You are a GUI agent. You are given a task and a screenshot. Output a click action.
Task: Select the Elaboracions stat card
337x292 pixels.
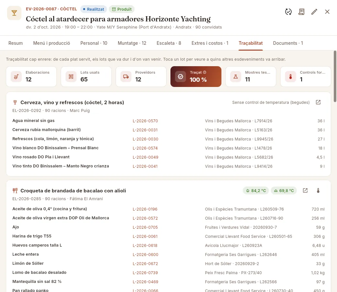pos(31,77)
